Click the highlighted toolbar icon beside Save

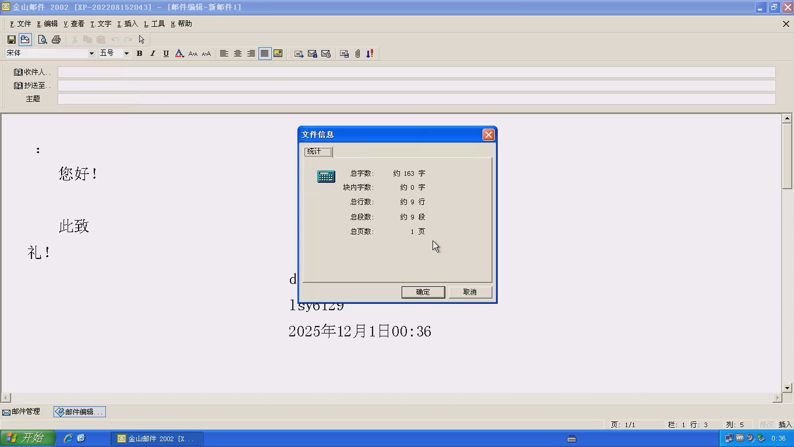[x=25, y=40]
